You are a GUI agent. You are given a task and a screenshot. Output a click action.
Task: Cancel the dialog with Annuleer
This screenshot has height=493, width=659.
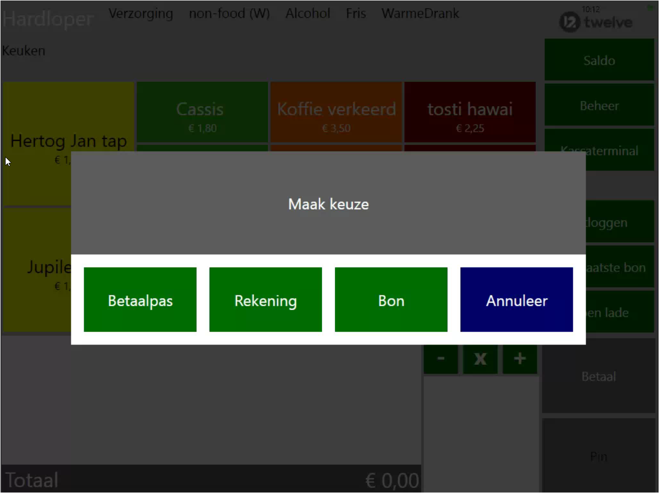coord(516,300)
